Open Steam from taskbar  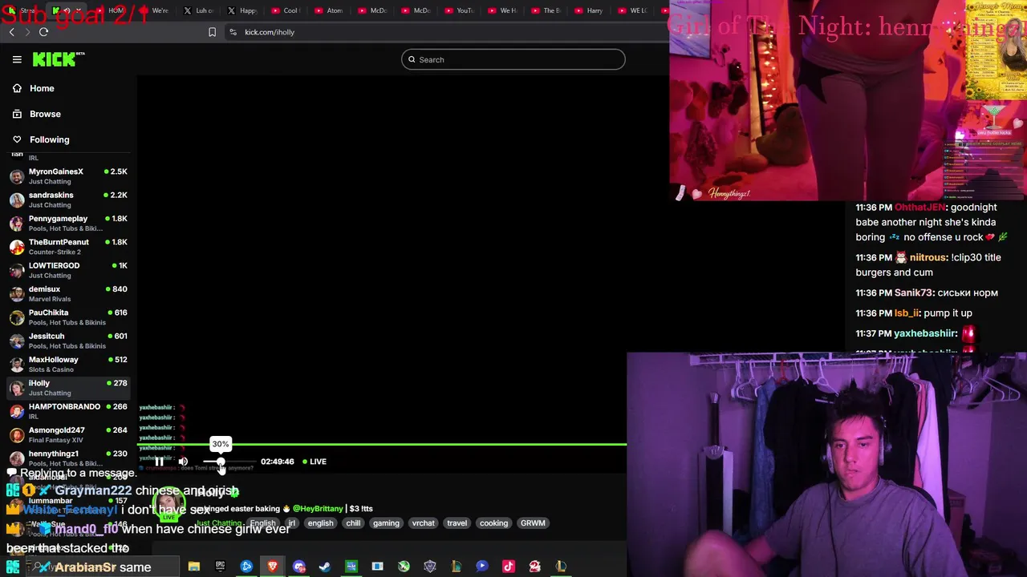pyautogui.click(x=325, y=567)
